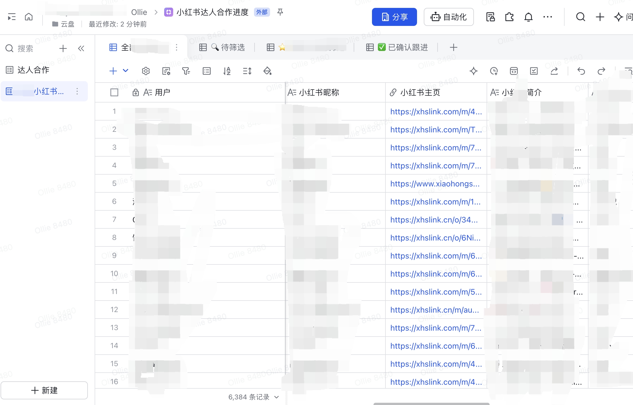Add new sidebar item with plus icon

tap(63, 48)
